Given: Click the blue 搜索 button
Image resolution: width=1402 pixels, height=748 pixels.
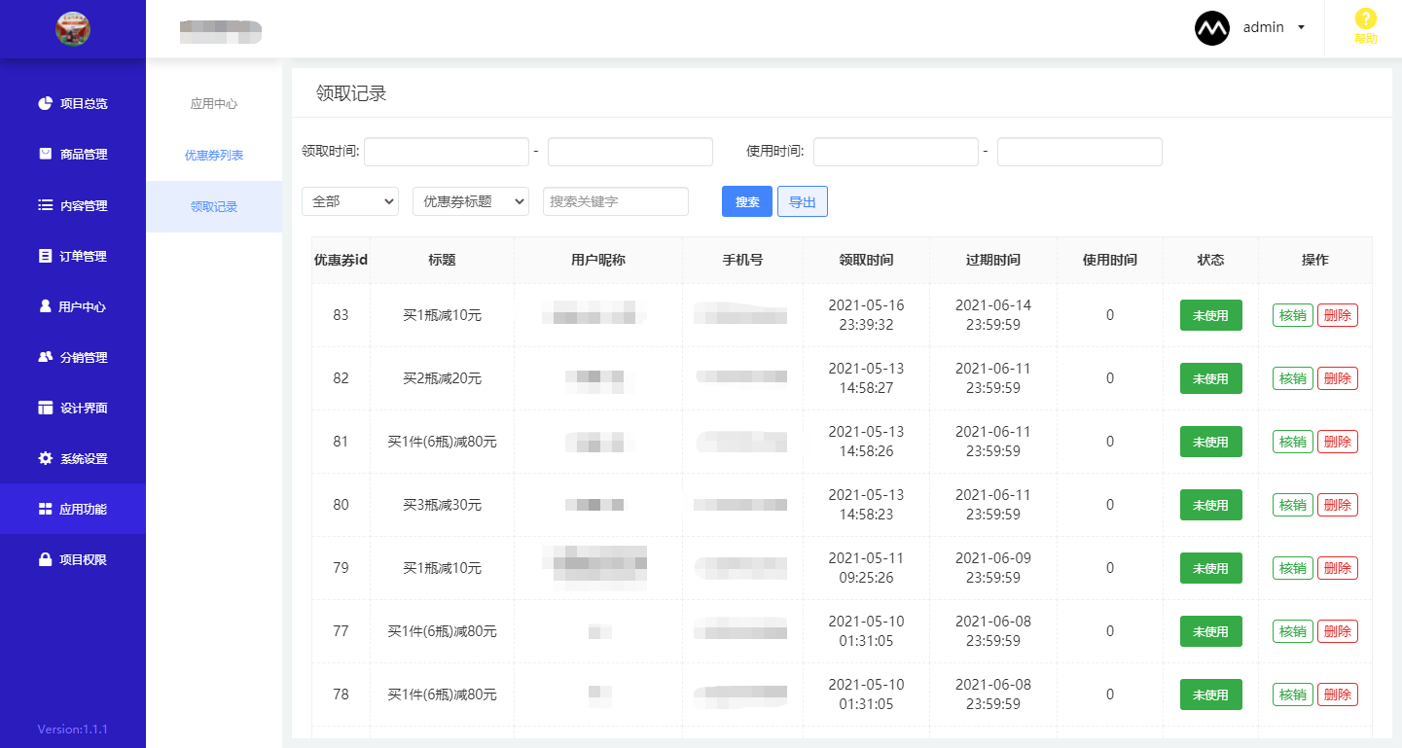Looking at the screenshot, I should point(747,201).
